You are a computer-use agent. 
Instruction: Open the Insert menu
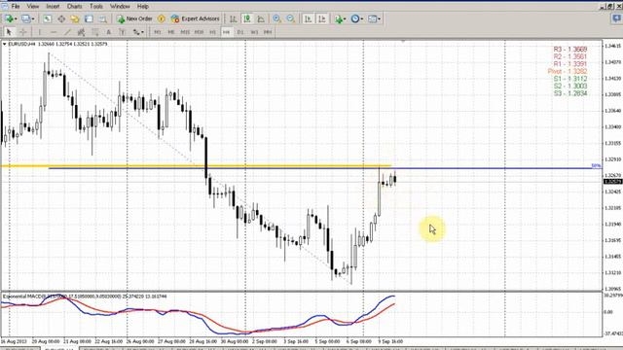[x=53, y=7]
